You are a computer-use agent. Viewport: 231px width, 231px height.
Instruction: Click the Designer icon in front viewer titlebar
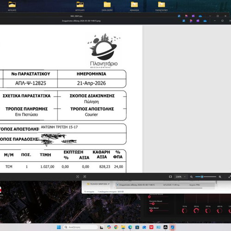(x=191, y=21)
